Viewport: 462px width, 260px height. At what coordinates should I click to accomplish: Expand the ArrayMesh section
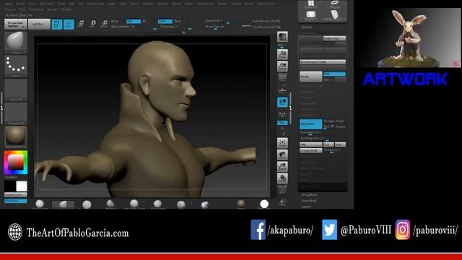[x=309, y=195]
